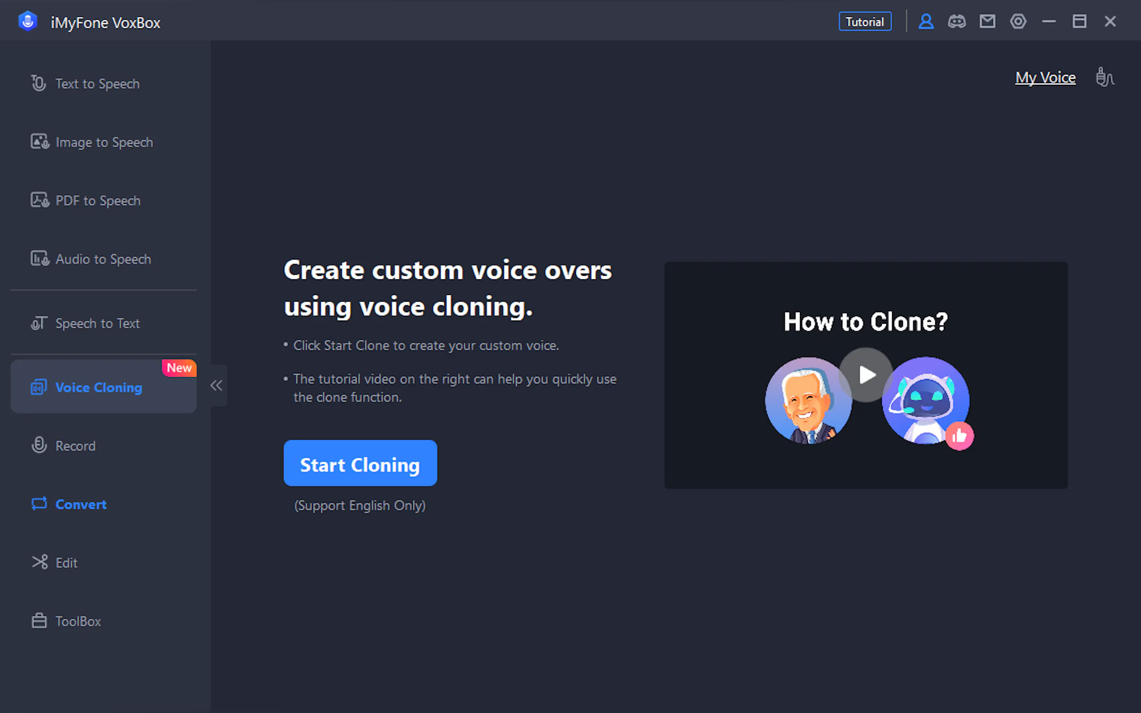The height and width of the screenshot is (713, 1141).
Task: Click the microphone icon beside My Voice
Action: click(1105, 77)
